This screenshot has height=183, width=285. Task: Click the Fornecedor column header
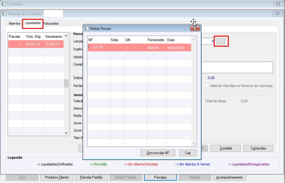157,40
